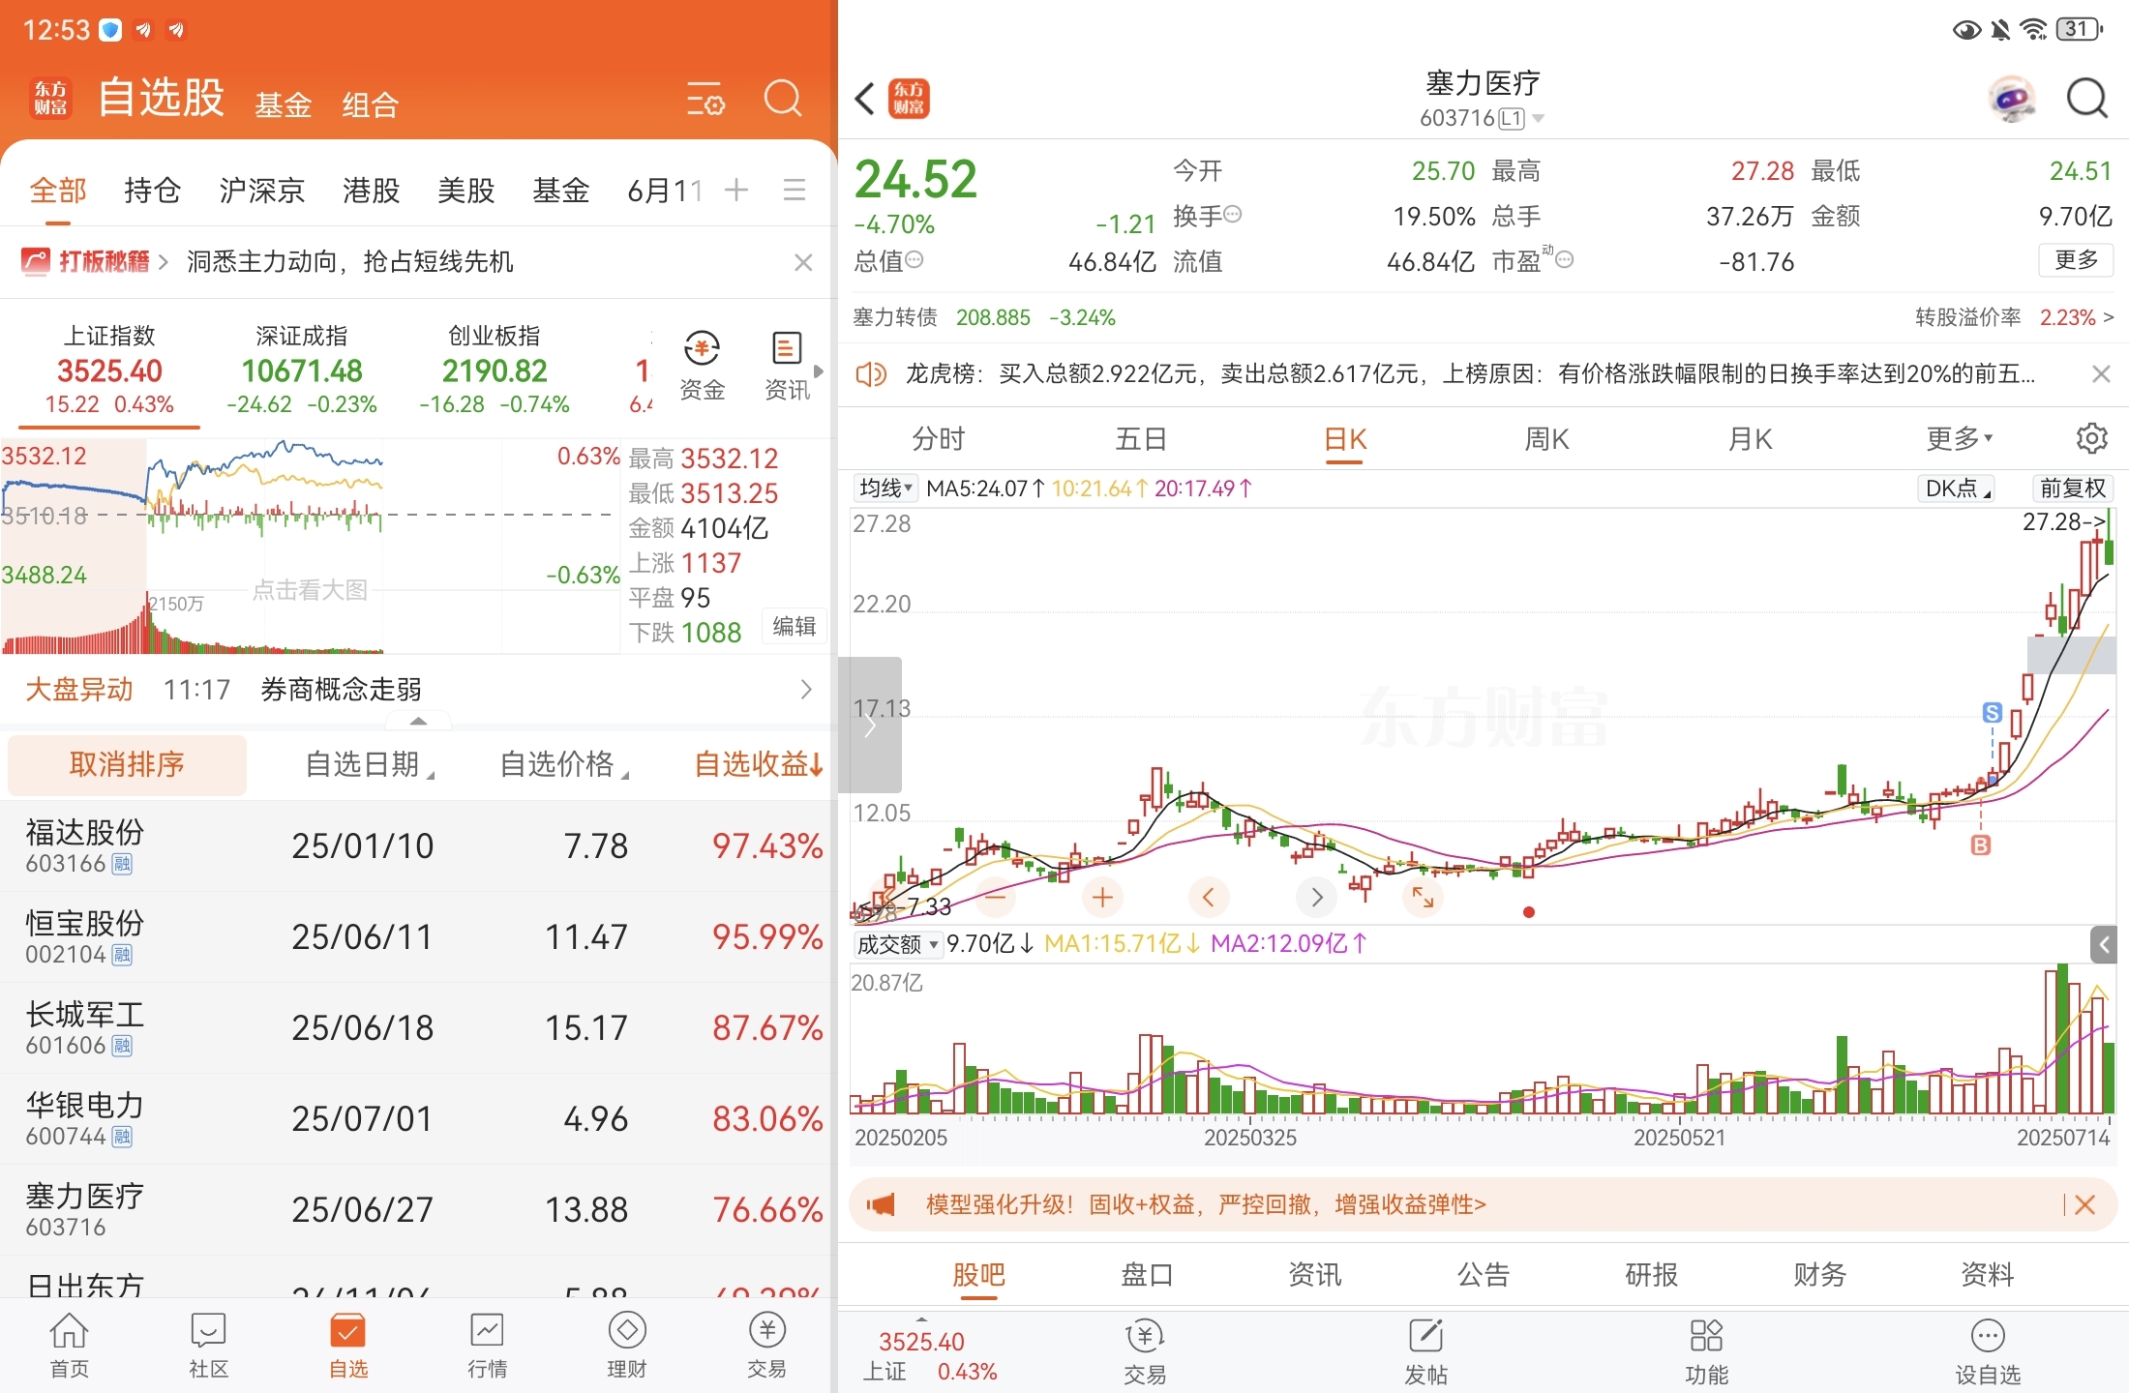Collapse volume panel side arrow
Image resolution: width=2129 pixels, height=1393 pixels.
point(2104,945)
